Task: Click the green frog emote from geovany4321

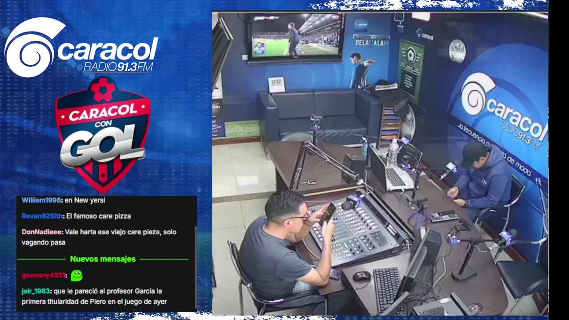Action: tap(76, 276)
